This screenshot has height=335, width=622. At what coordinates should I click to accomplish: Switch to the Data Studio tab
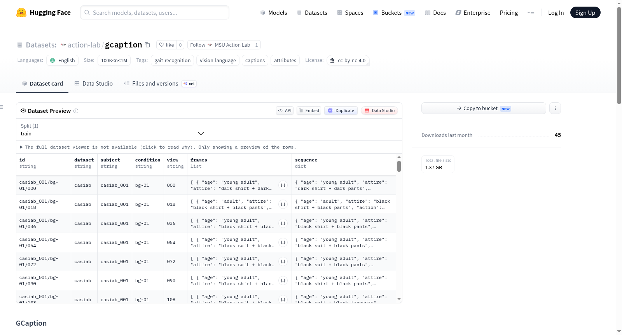click(x=94, y=84)
